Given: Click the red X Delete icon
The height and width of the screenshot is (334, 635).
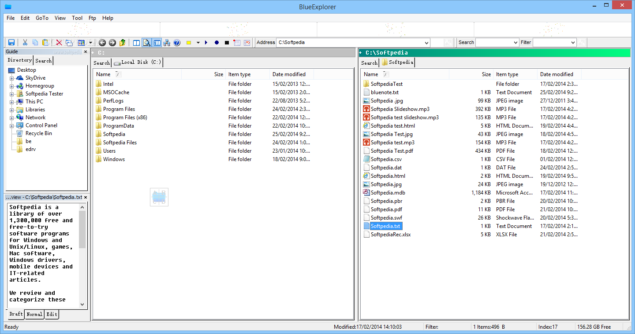Looking at the screenshot, I should [59, 43].
